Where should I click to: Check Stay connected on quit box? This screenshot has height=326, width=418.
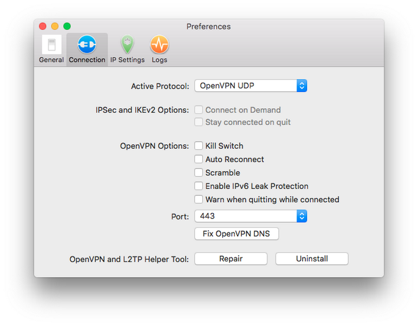[x=198, y=122]
